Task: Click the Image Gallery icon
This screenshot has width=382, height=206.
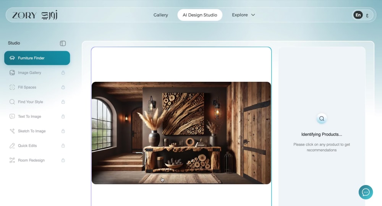Action: point(12,73)
